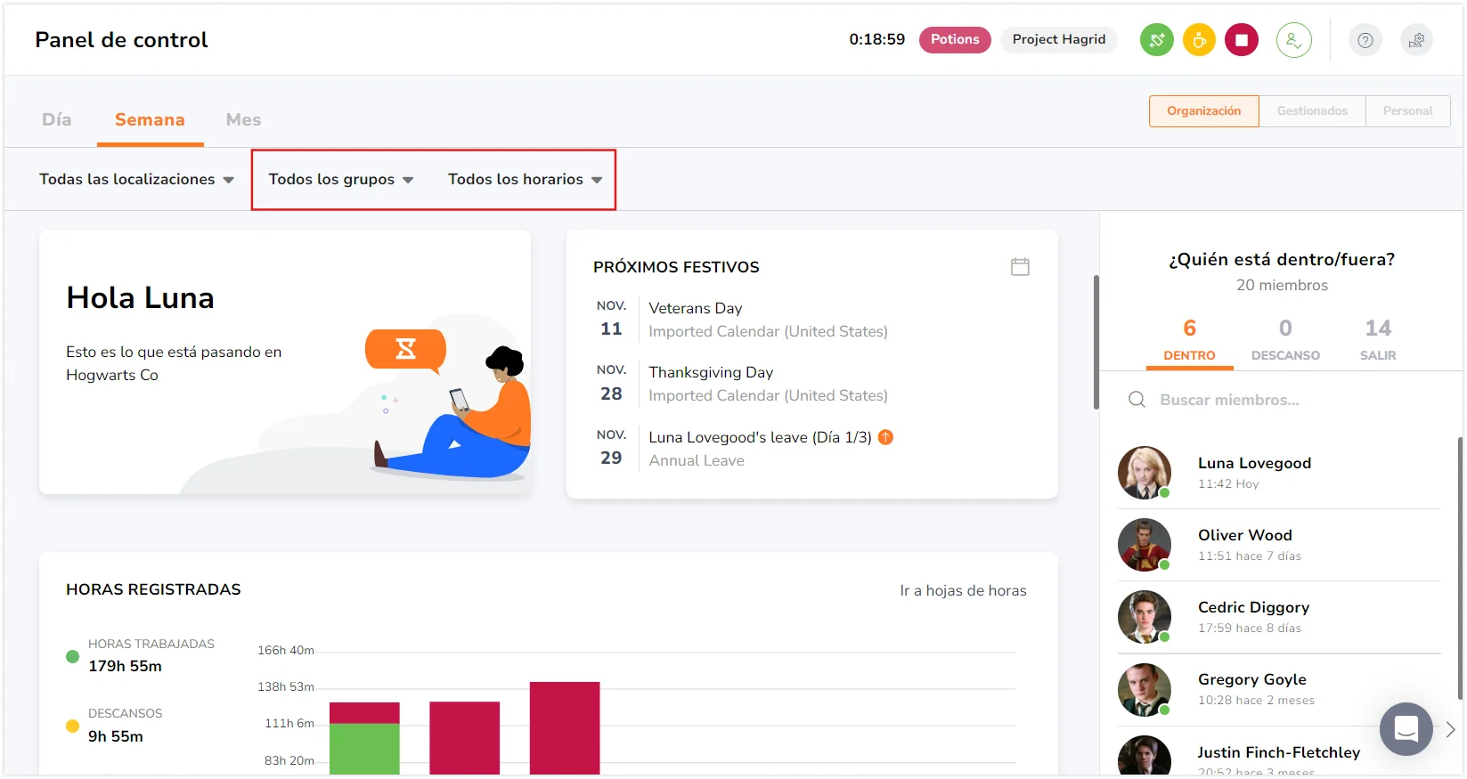Show members in the DESCANSO tab

[1285, 340]
